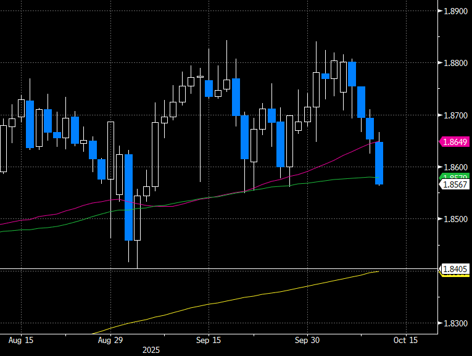Click the 1.8405 horizontal line price tag
472x356 pixels.
point(455,269)
